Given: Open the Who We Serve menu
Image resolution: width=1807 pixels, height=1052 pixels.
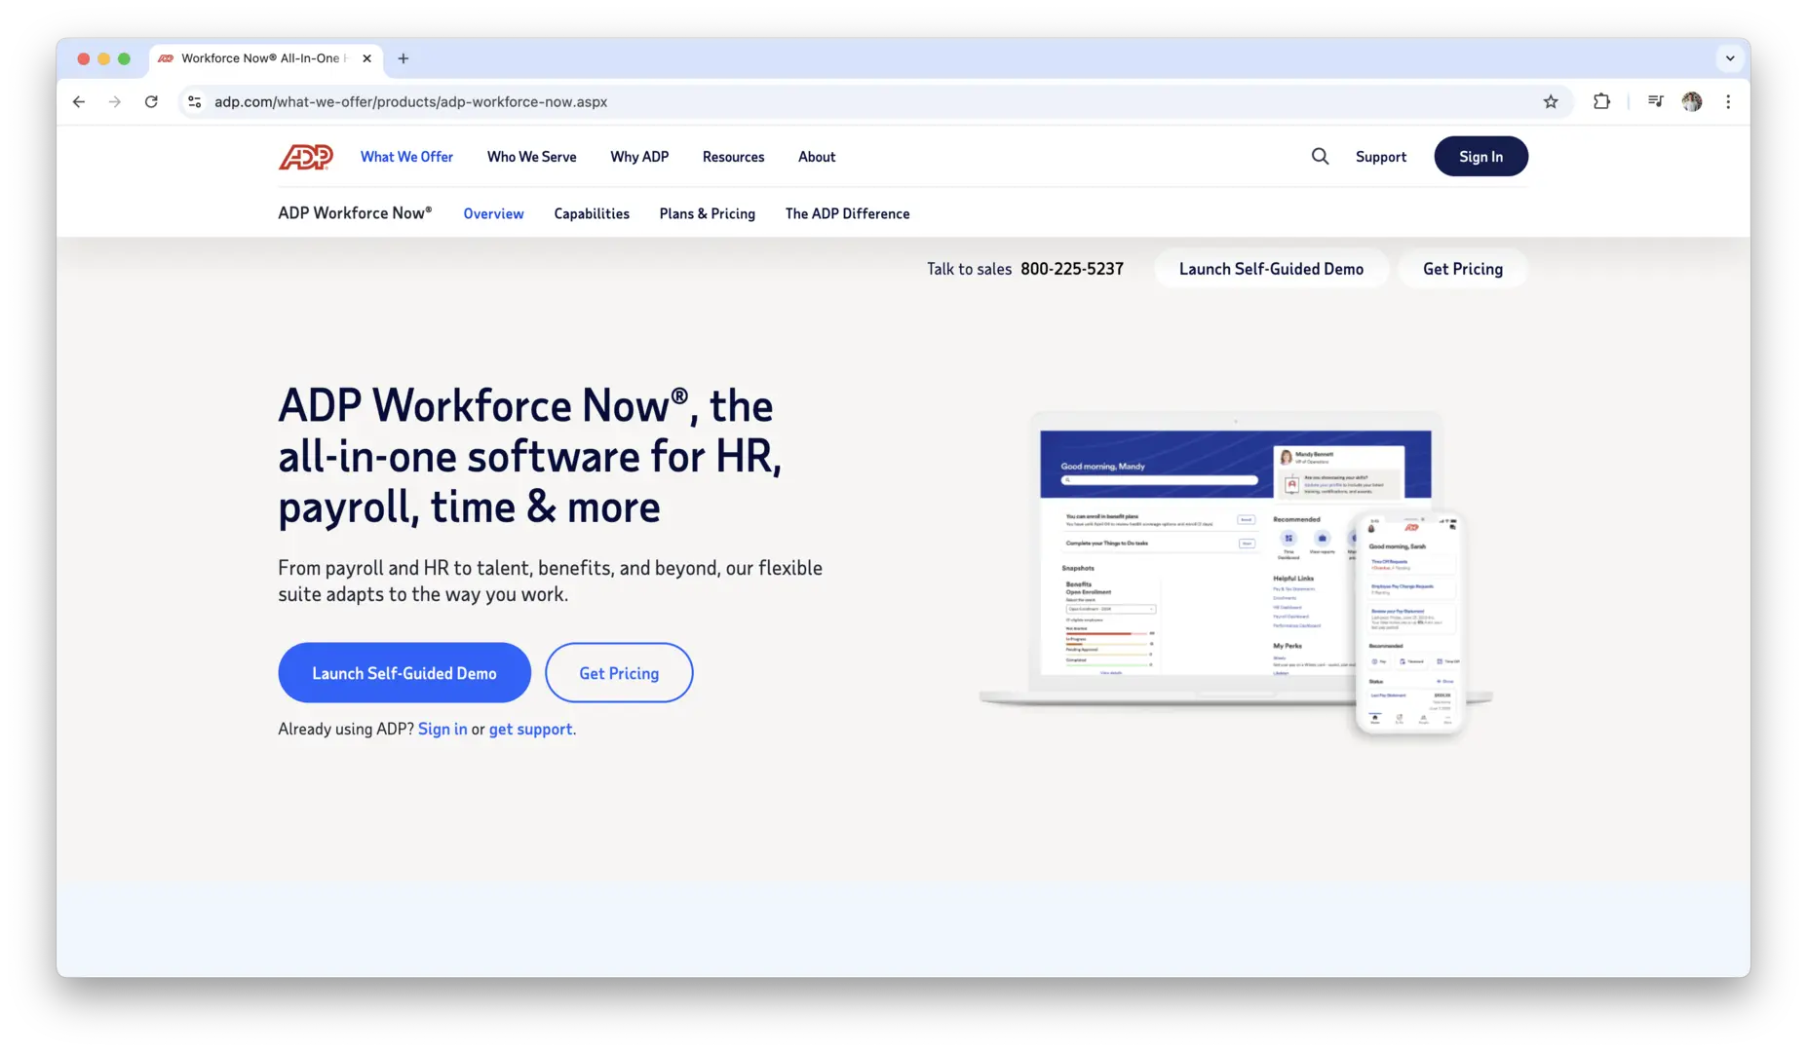Looking at the screenshot, I should [x=531, y=157].
